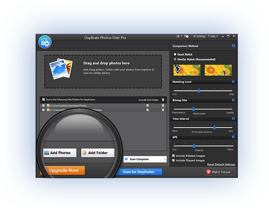Click the Upgrade Now button

click(64, 170)
